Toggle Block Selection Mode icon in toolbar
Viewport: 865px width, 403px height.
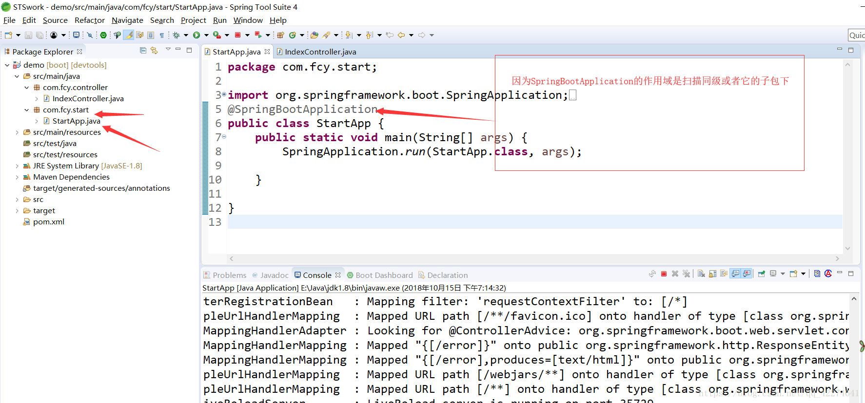point(151,35)
